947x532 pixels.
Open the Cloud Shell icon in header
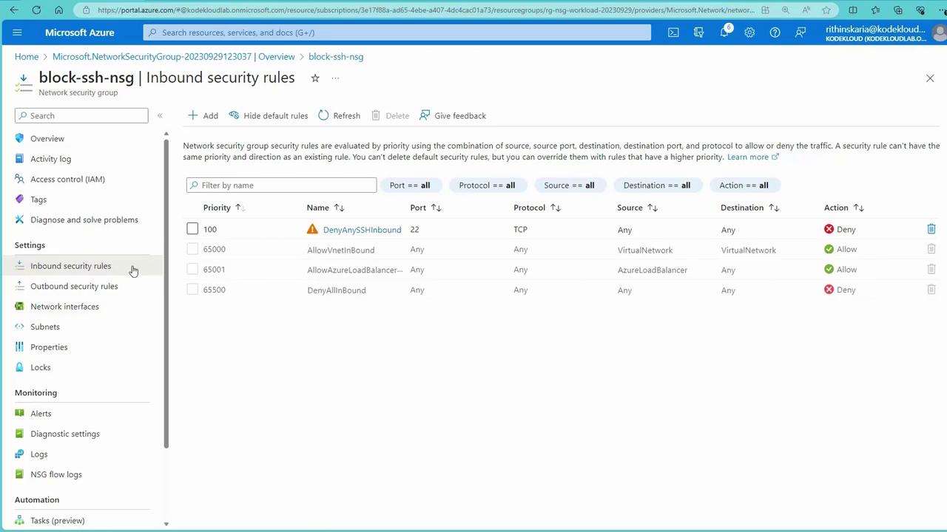pos(673,33)
